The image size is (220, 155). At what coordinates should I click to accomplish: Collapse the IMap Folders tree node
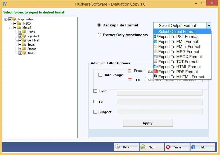(6, 19)
